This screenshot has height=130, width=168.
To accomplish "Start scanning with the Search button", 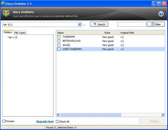I will click(99, 24).
